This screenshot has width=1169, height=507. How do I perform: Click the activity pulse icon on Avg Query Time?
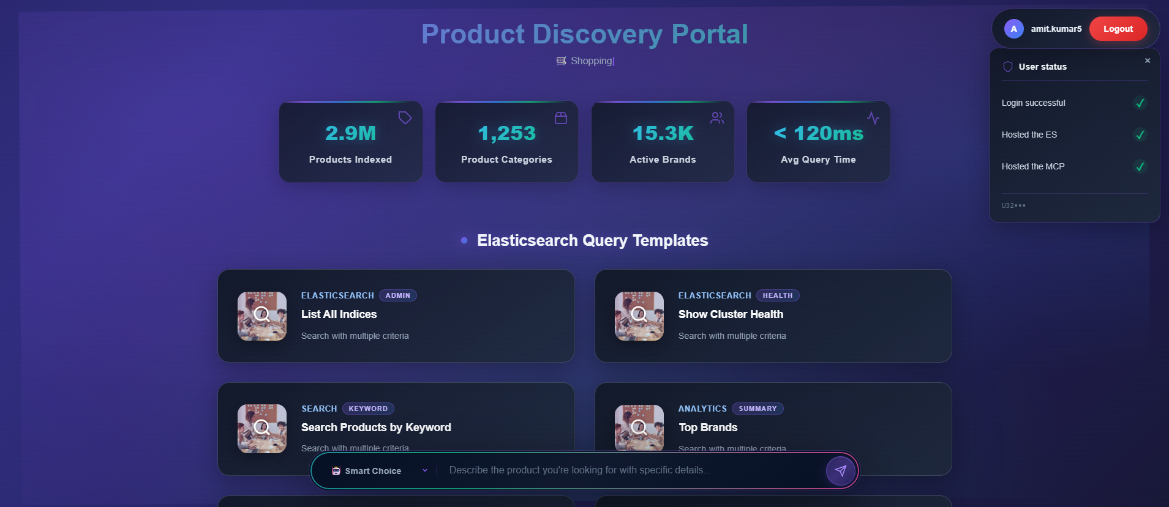(873, 117)
